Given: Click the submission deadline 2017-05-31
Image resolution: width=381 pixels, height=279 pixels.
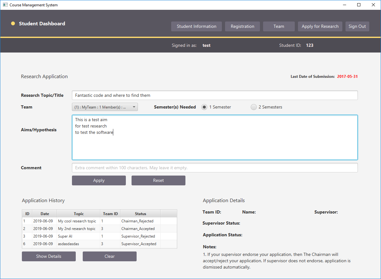Looking at the screenshot, I should tap(347, 77).
